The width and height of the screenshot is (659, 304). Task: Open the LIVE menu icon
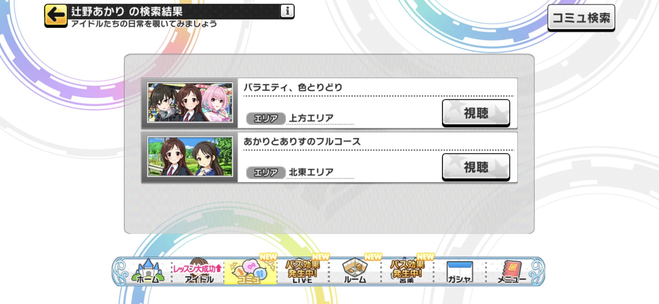pos(302,271)
